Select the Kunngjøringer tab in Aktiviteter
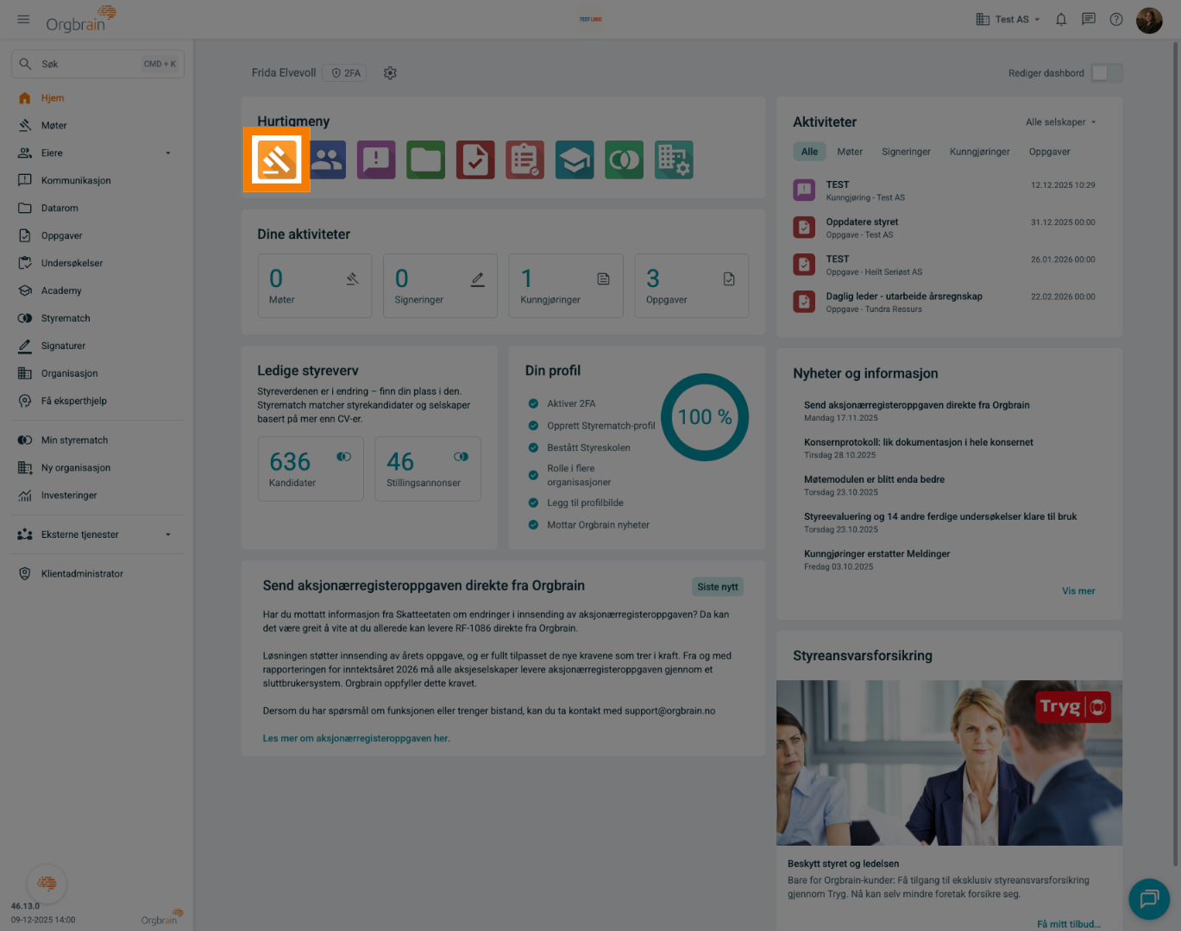The image size is (1181, 931). point(979,152)
